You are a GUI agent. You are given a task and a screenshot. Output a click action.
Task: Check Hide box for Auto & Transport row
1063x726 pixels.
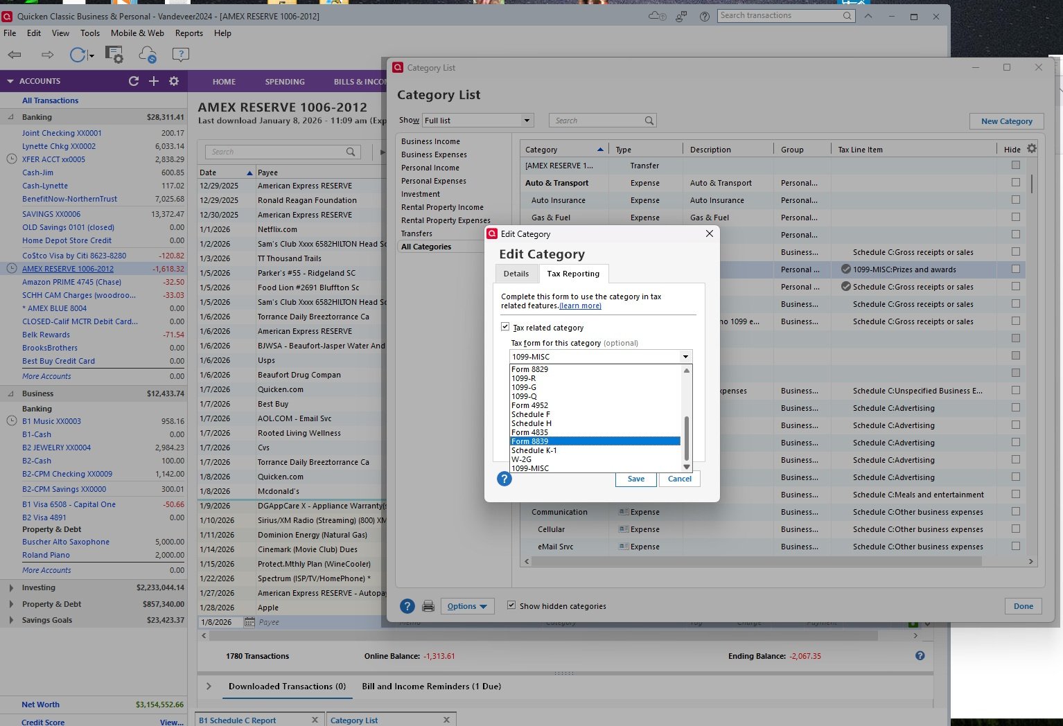[x=1015, y=183]
